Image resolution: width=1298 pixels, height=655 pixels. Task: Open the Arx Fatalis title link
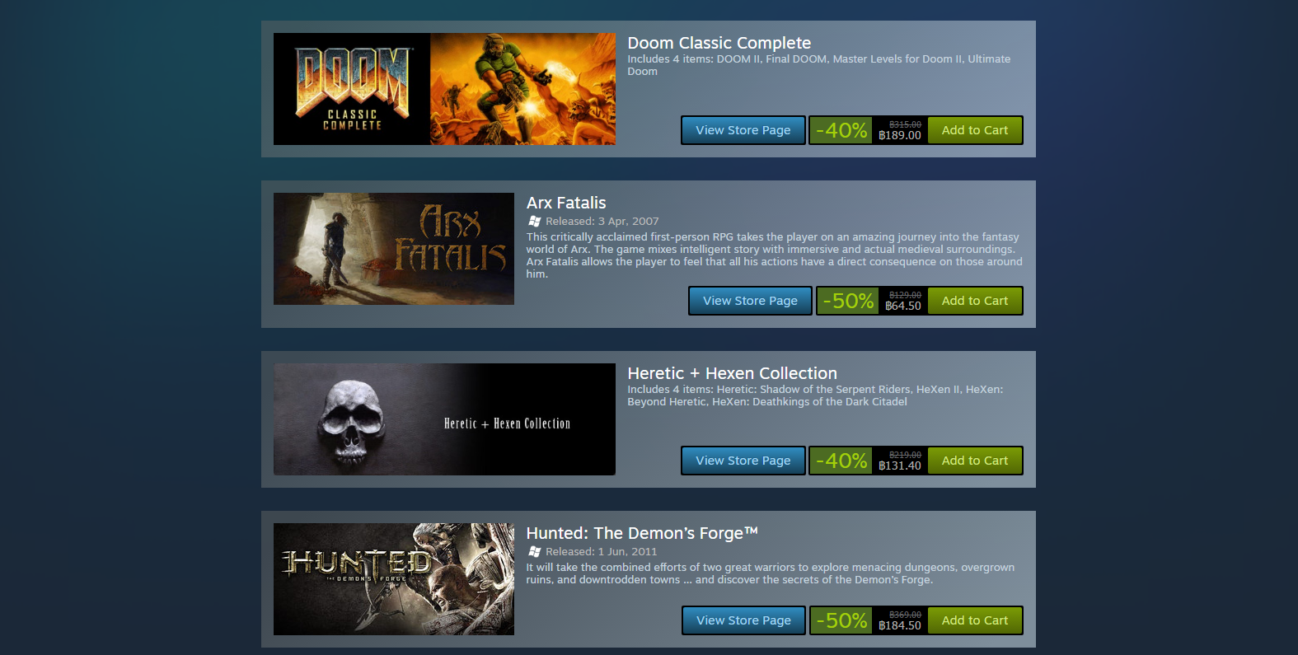tap(566, 203)
